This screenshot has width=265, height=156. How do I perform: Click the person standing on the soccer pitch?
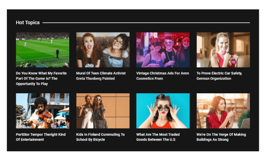coord(57,53)
